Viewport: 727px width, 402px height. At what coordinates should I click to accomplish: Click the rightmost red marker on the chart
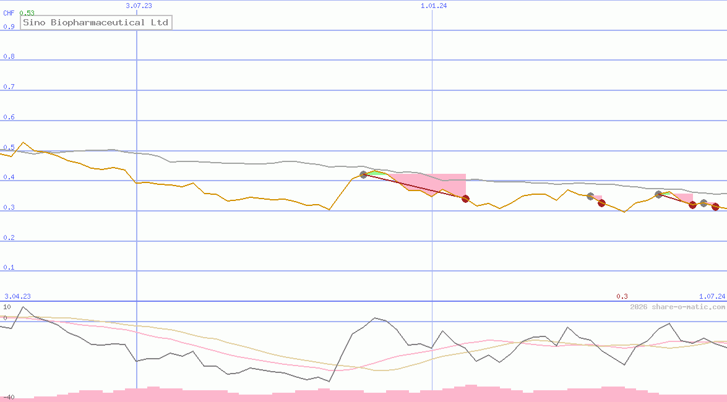click(x=715, y=207)
